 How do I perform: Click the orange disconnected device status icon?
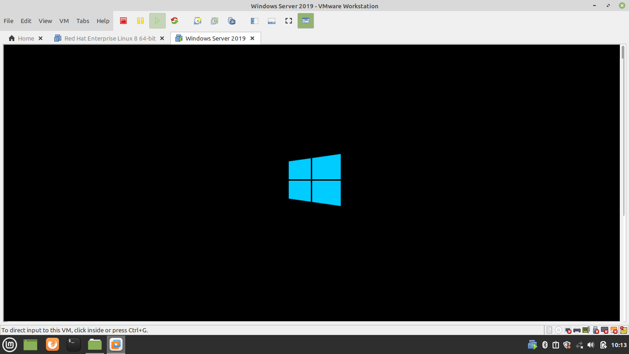pyautogui.click(x=614, y=330)
